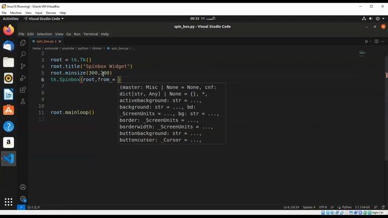Select interpreter '3.7.3 64-bit'
This screenshot has width=388, height=218.
(363, 207)
